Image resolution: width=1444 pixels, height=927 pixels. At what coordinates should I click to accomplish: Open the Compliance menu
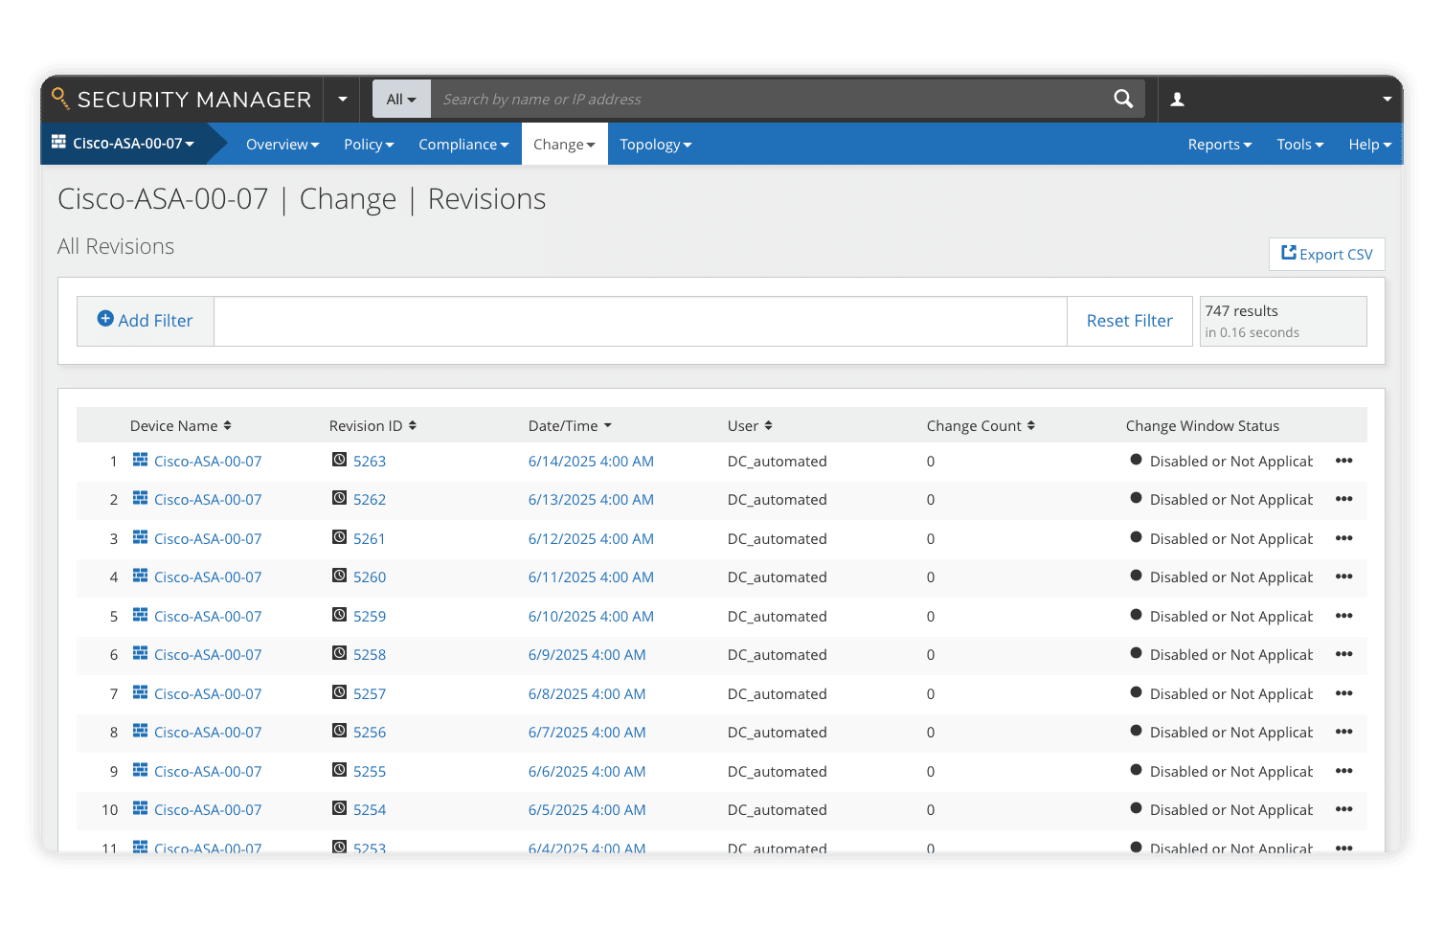463,145
